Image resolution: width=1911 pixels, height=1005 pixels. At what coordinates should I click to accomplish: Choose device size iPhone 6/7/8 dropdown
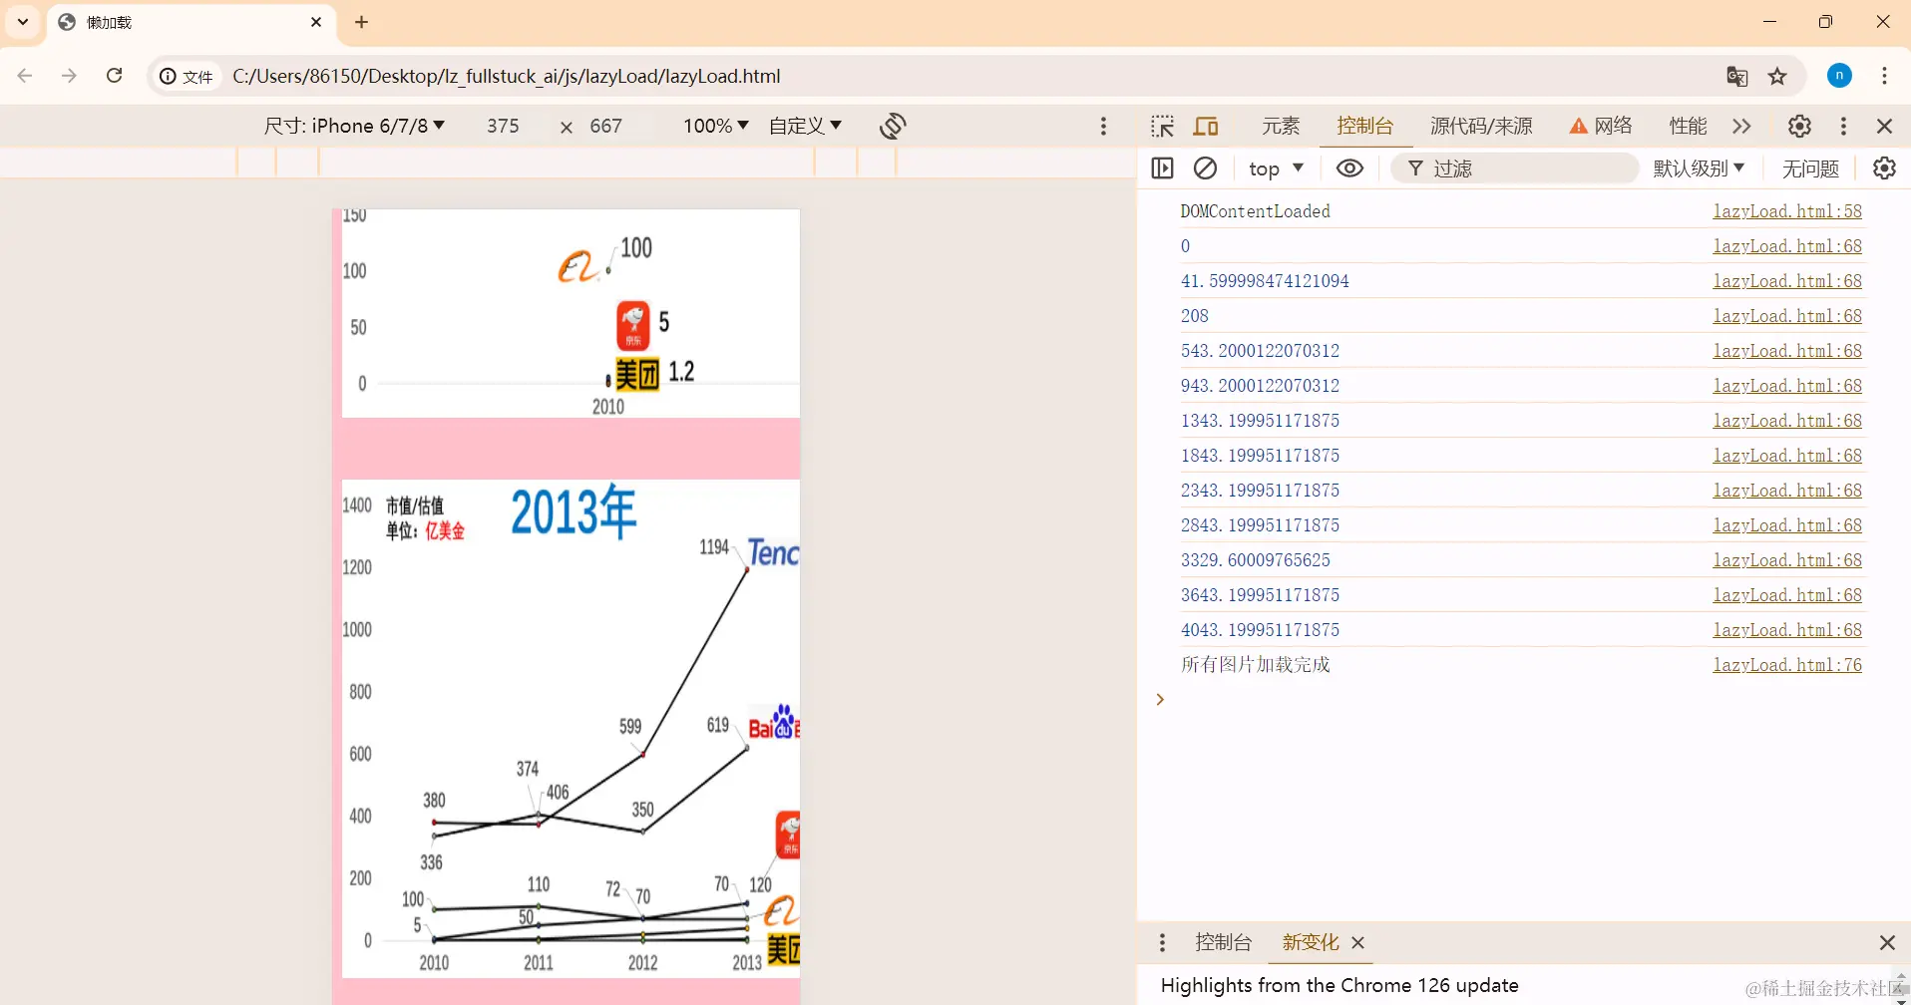point(354,126)
